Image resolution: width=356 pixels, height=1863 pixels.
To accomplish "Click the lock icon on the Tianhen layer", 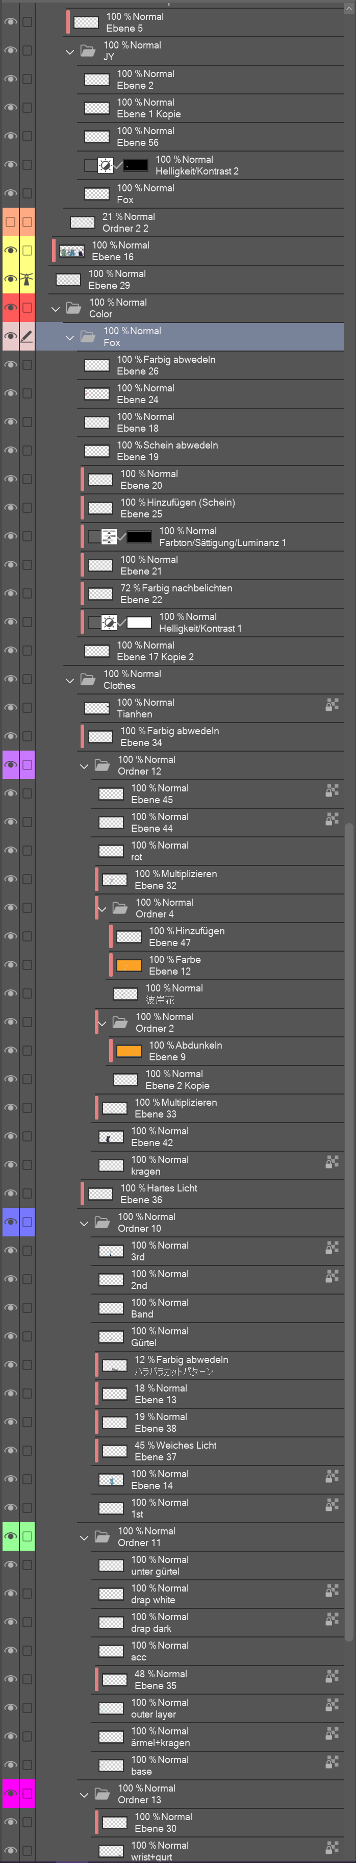I will click(332, 704).
